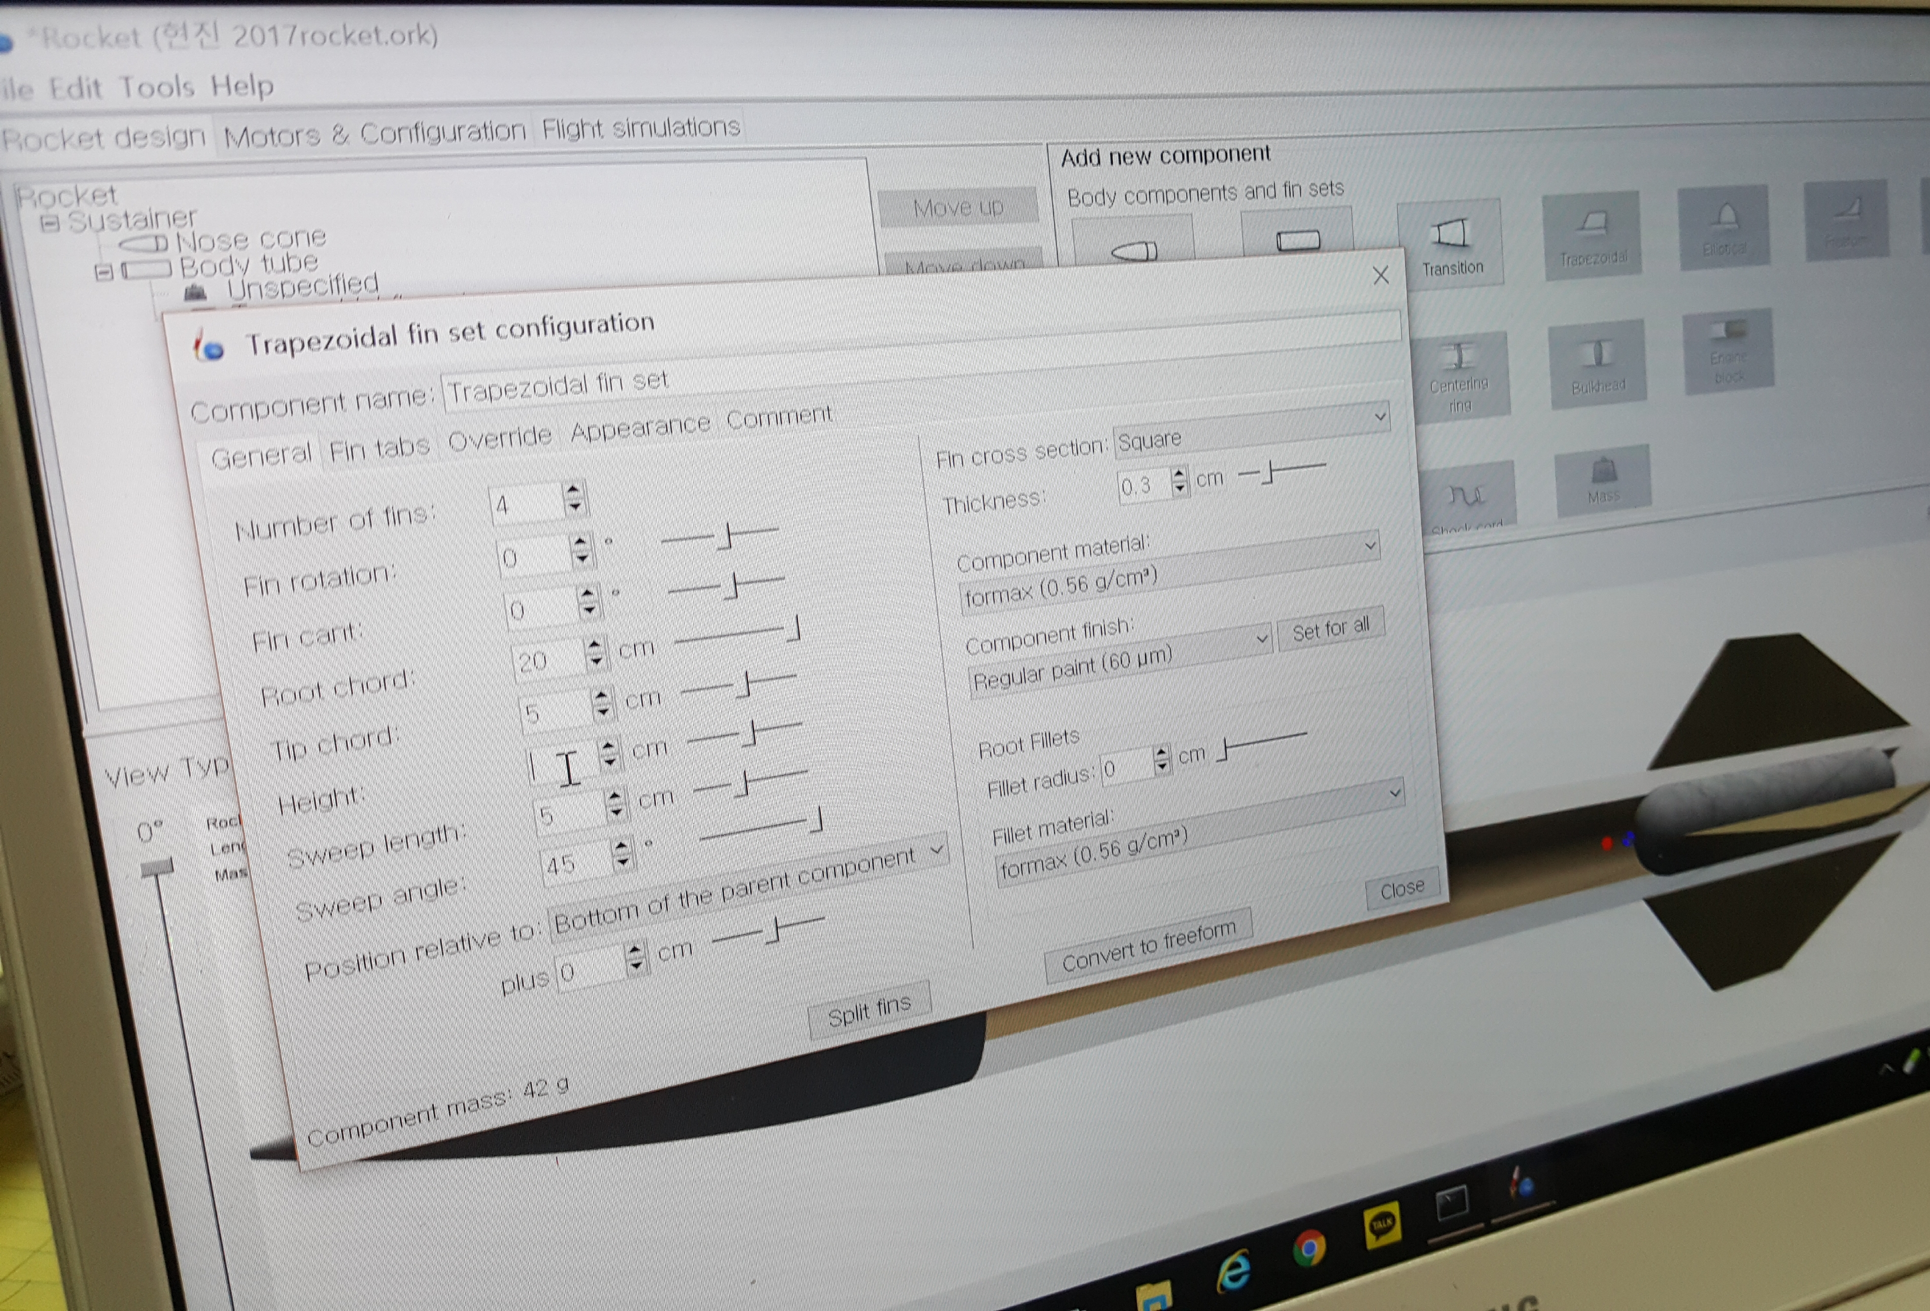1930x1311 pixels.
Task: Click the Move up button
Action: tap(959, 207)
